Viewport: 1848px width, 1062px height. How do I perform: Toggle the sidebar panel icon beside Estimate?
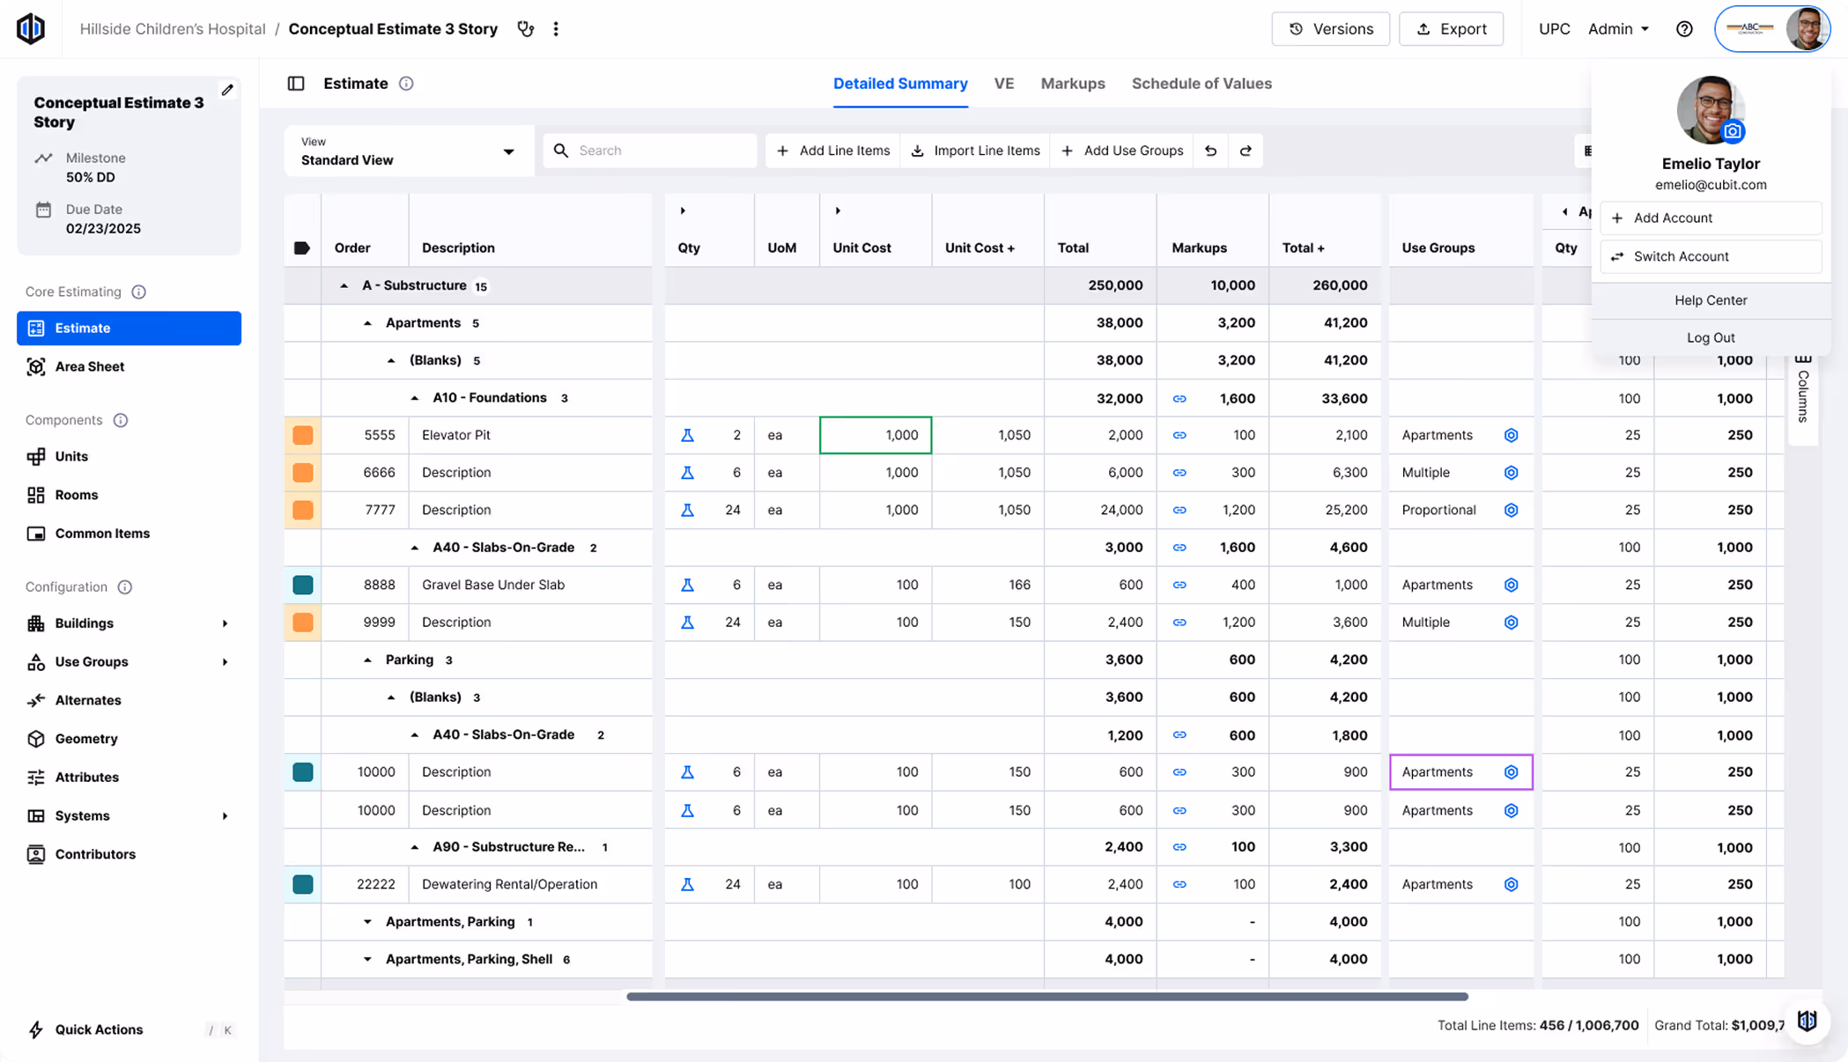tap(296, 84)
